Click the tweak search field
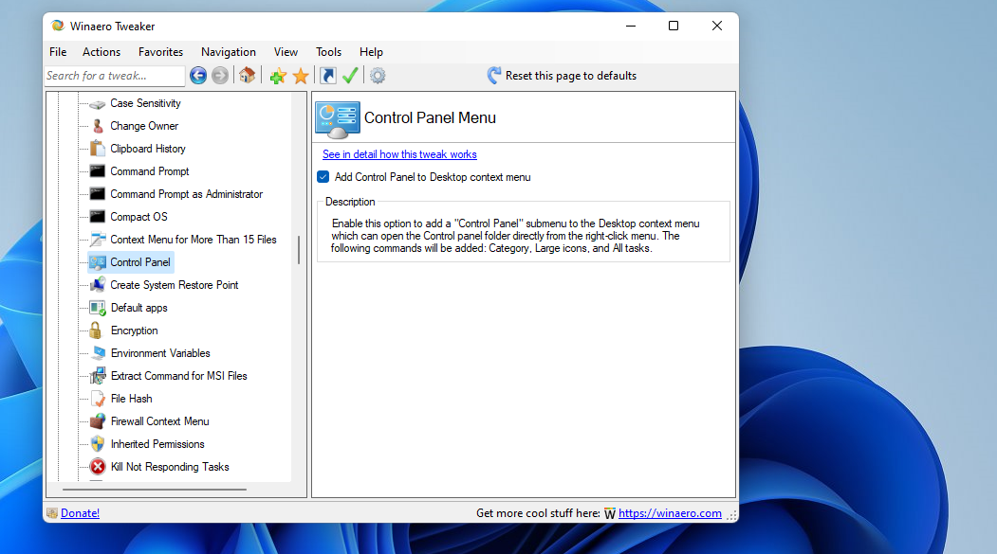The width and height of the screenshot is (997, 554). (114, 75)
